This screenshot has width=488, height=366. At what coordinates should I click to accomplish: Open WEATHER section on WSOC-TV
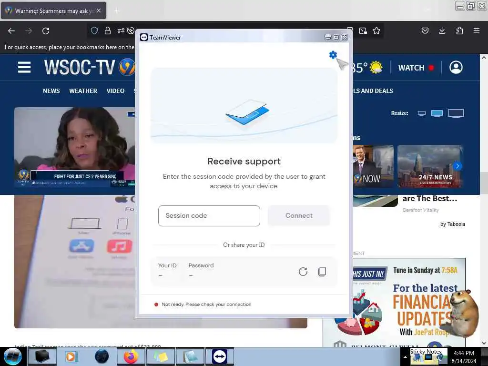click(83, 91)
